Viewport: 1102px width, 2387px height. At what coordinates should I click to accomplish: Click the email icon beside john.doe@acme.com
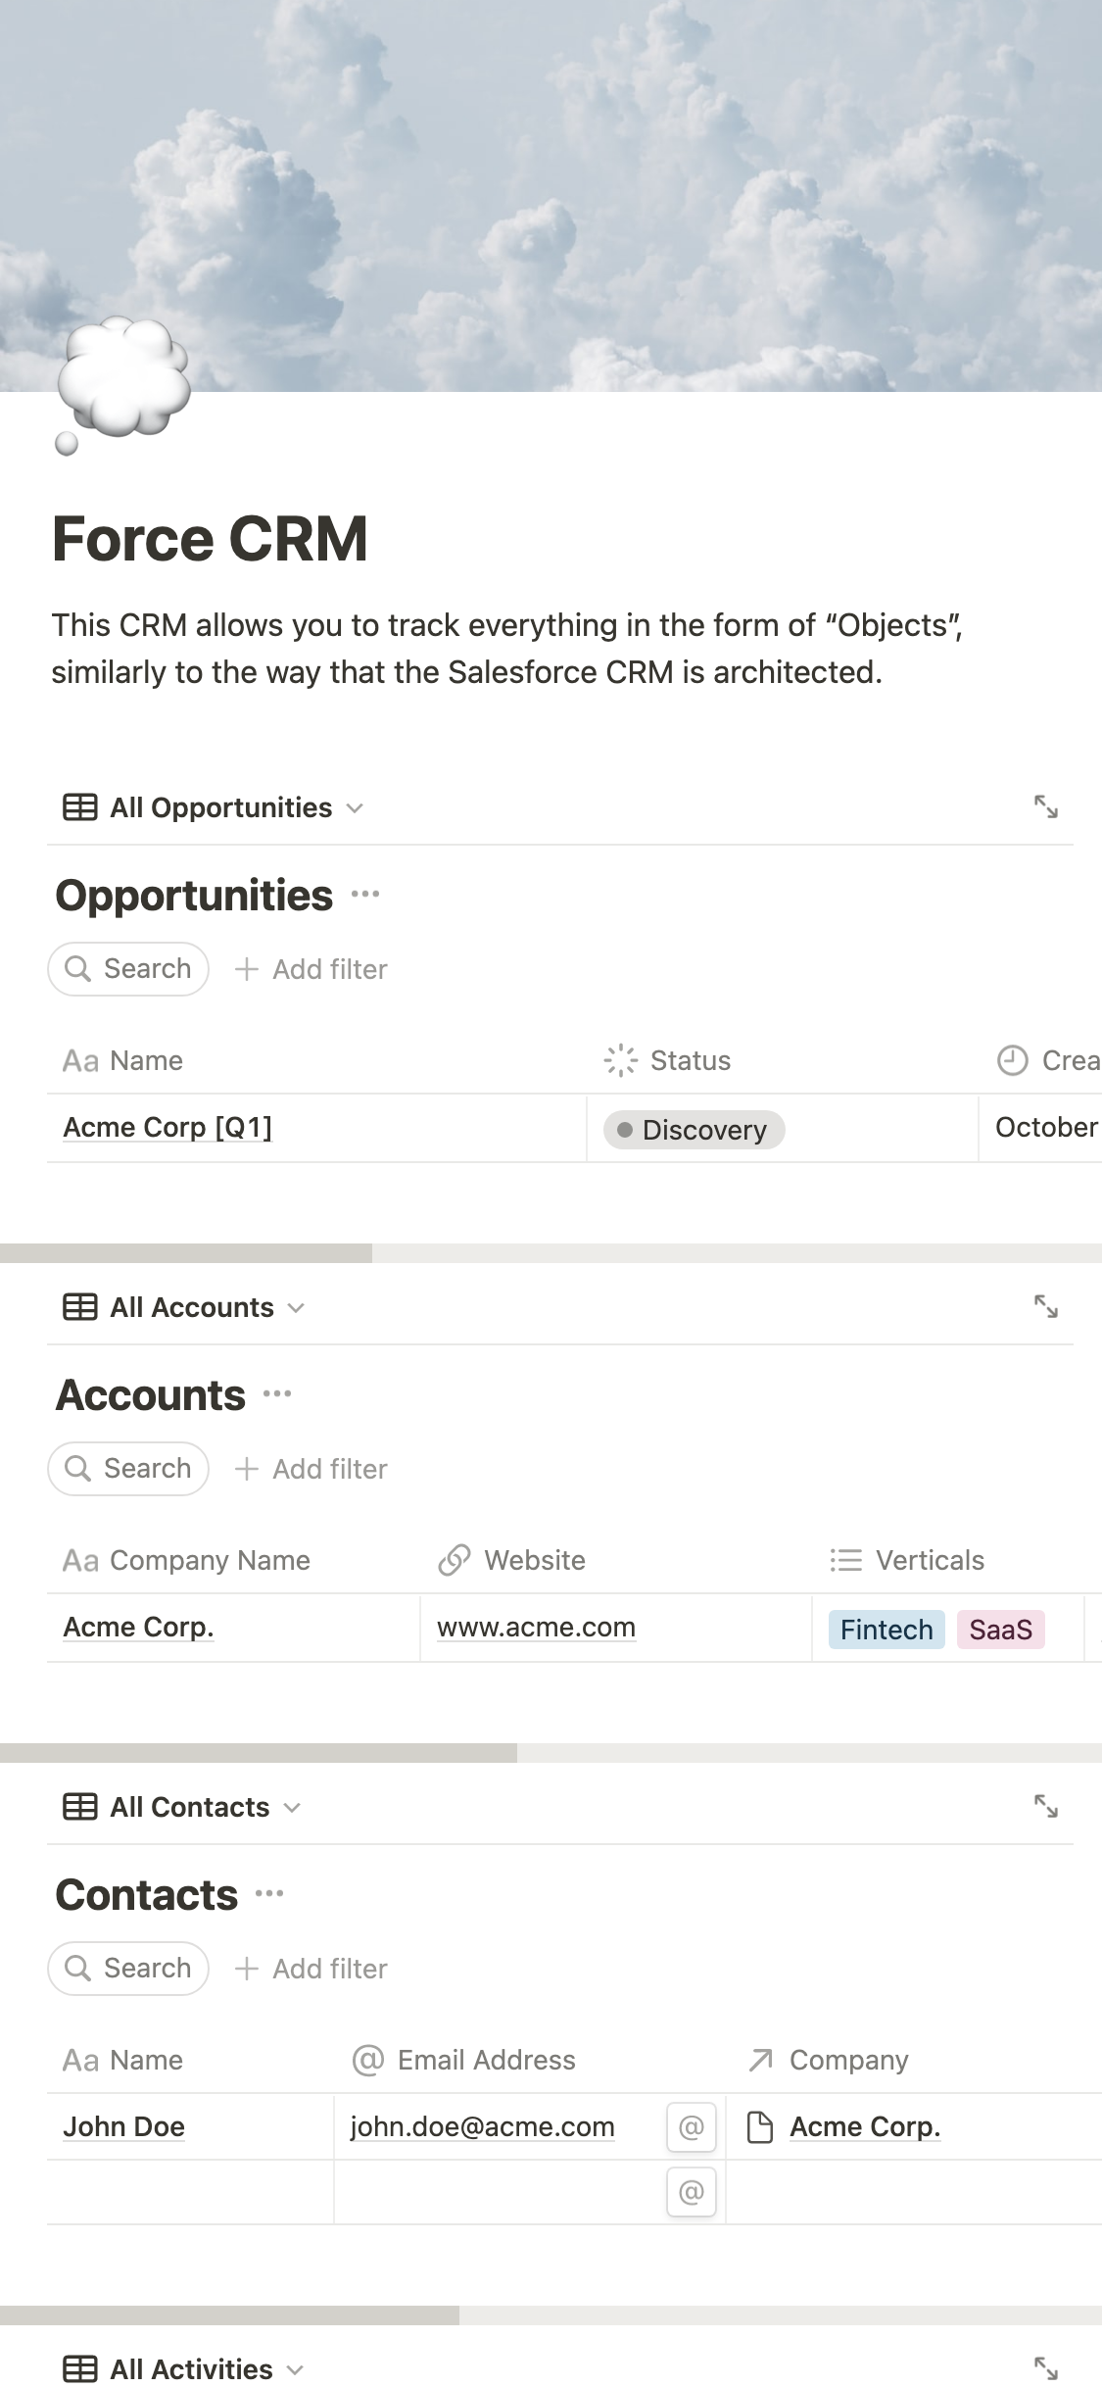691,2127
